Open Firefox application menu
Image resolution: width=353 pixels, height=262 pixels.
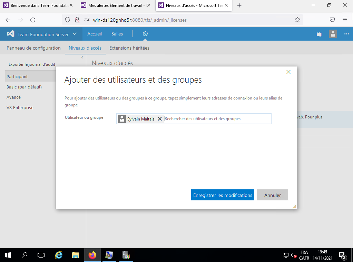344,20
